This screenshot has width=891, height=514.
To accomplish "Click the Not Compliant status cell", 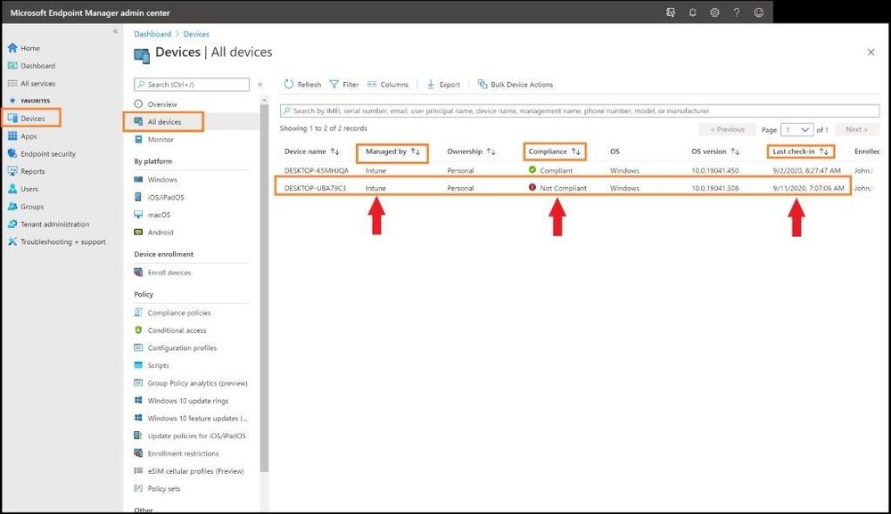I will pyautogui.click(x=557, y=188).
